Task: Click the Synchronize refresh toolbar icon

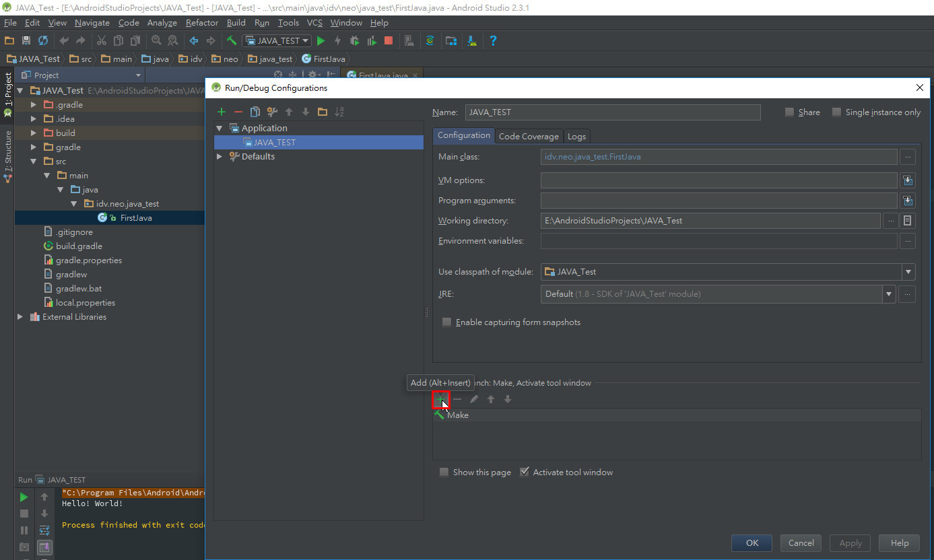Action: coord(43,40)
